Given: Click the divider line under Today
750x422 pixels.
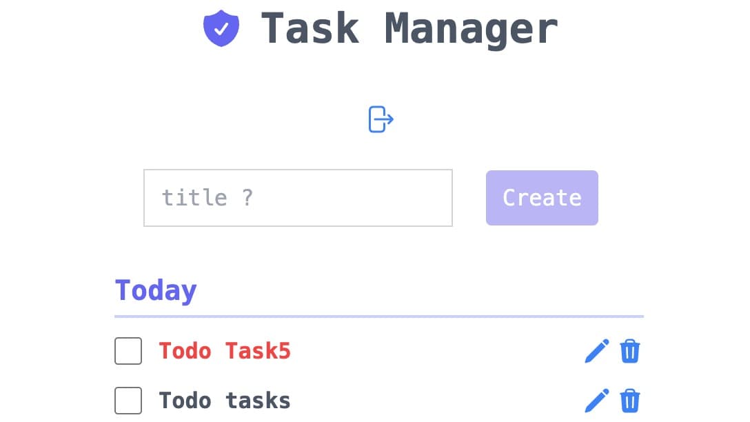Looking at the screenshot, I should coord(379,316).
